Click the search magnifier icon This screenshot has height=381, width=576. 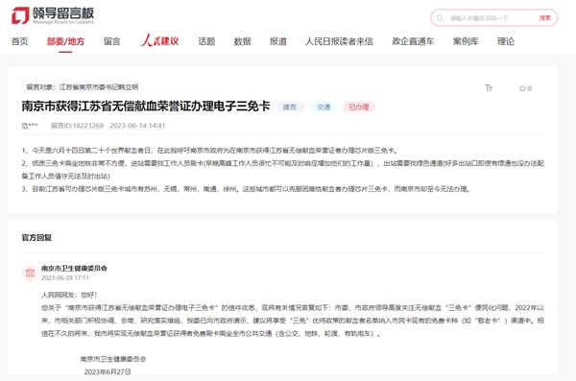(x=440, y=18)
